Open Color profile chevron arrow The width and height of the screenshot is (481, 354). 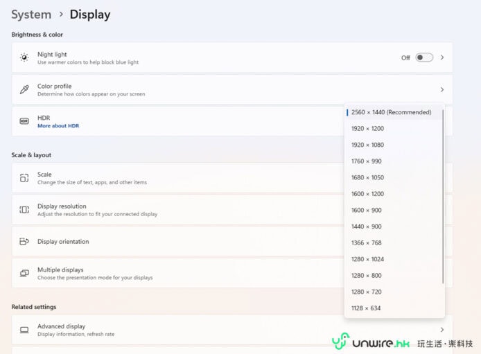click(442, 89)
